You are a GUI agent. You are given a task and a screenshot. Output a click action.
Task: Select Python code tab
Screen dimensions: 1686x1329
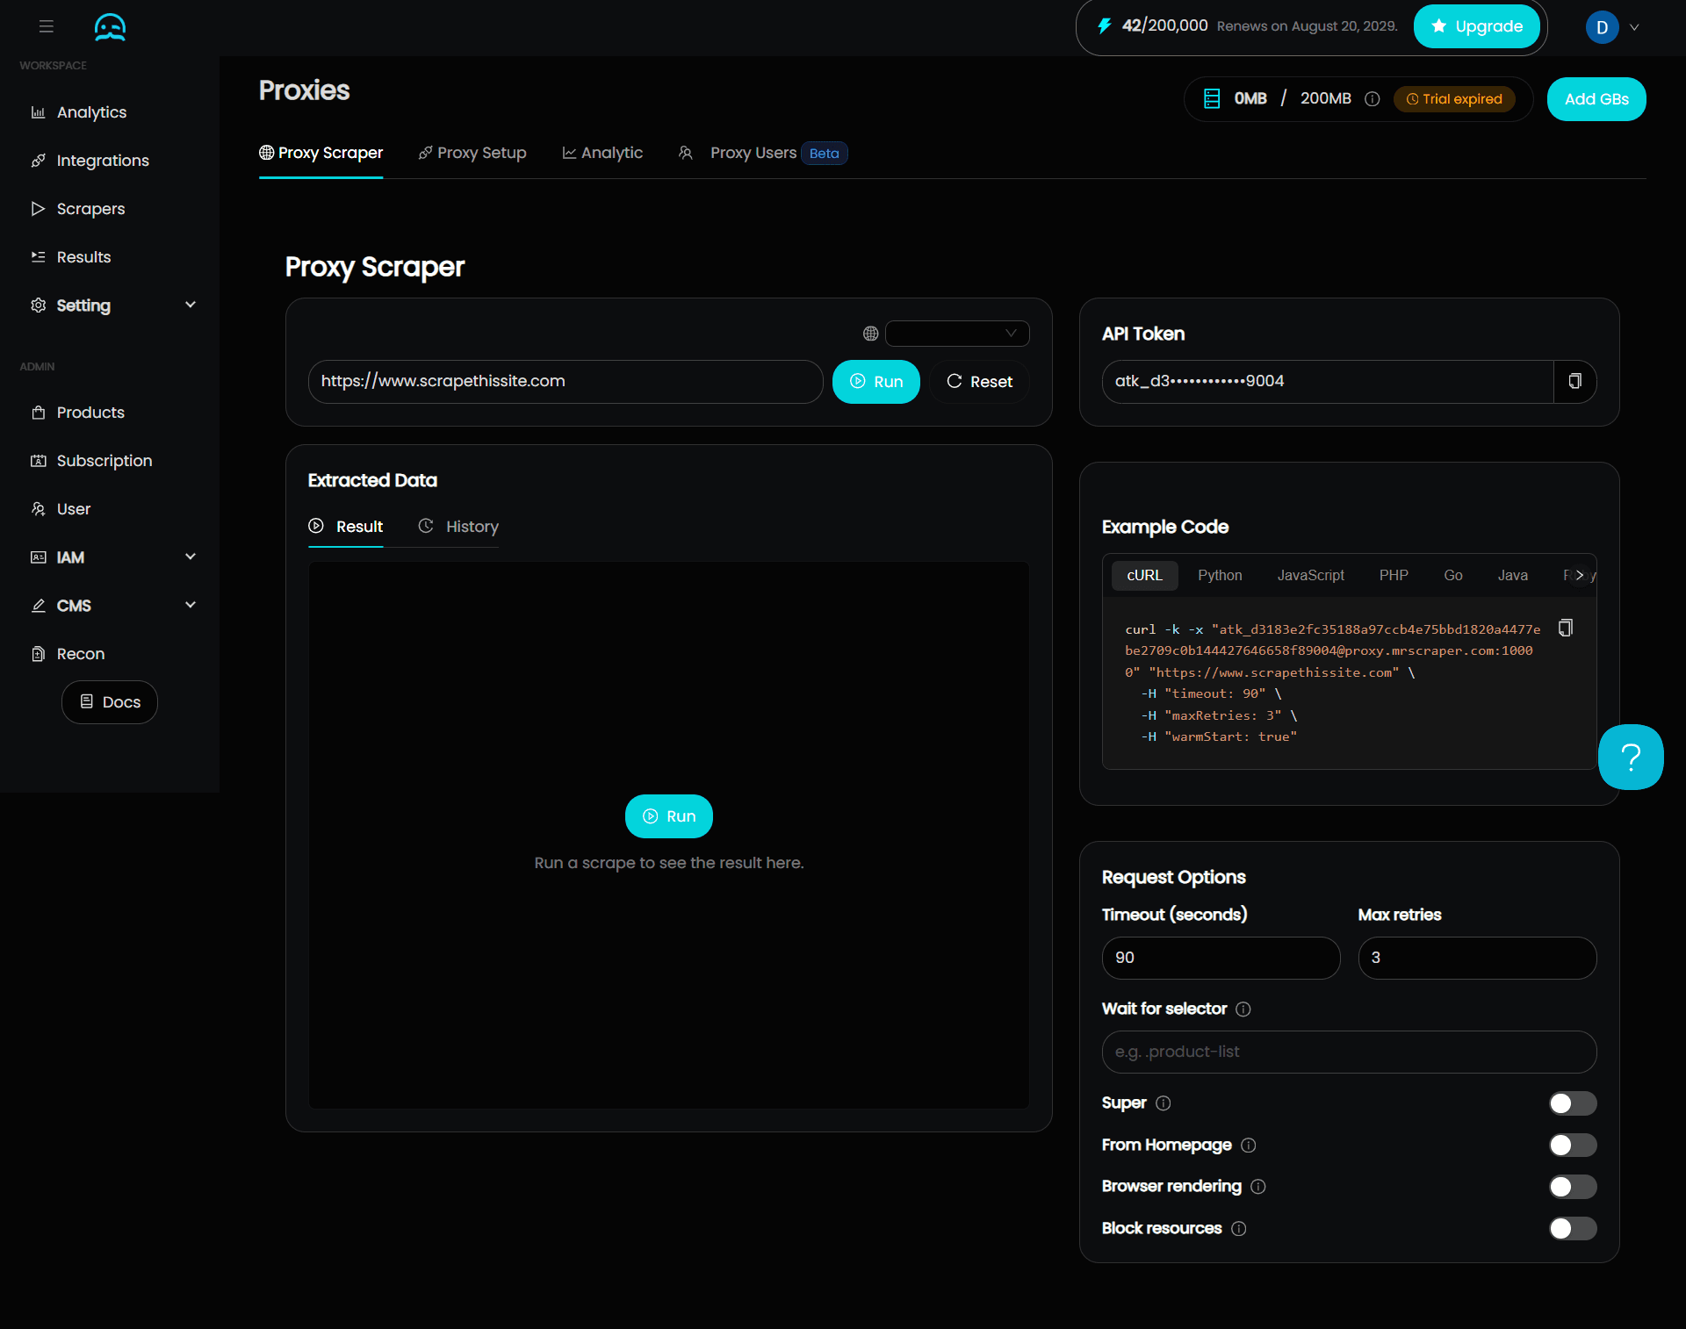(x=1220, y=576)
